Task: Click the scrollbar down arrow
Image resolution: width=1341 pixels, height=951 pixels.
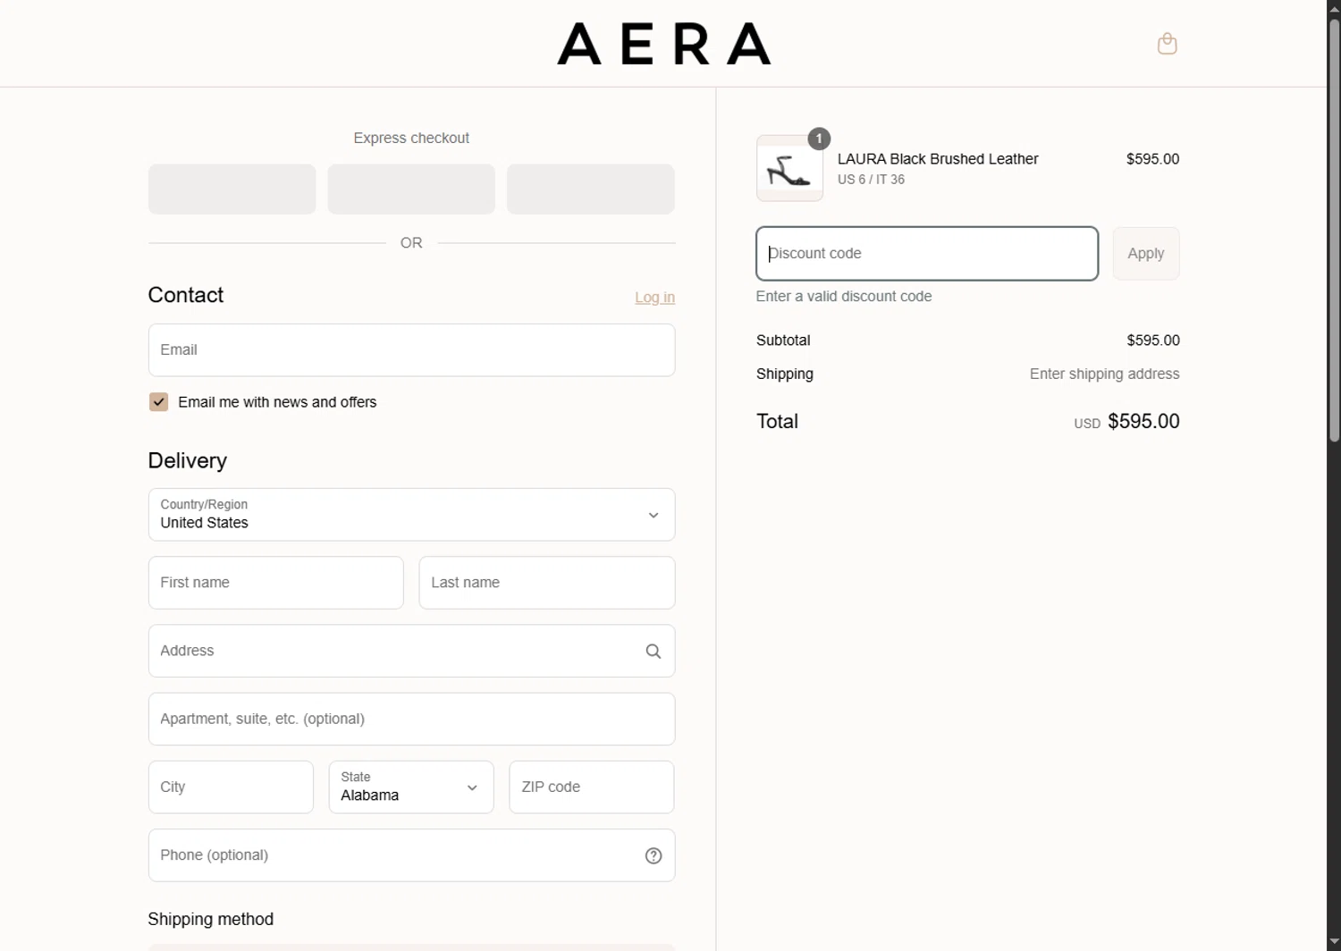Action: tap(1334, 943)
